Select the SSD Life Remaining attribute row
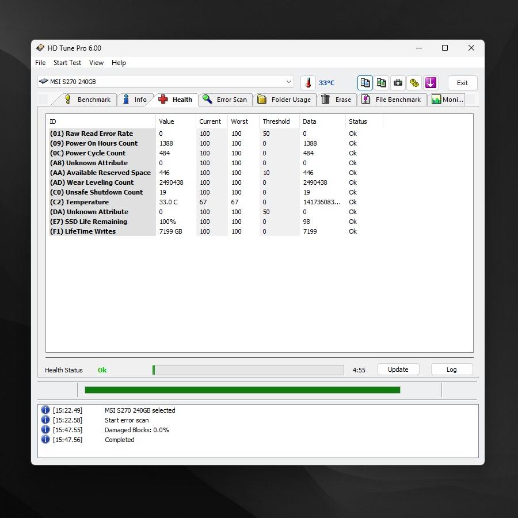Image resolution: width=518 pixels, height=518 pixels. (x=96, y=222)
